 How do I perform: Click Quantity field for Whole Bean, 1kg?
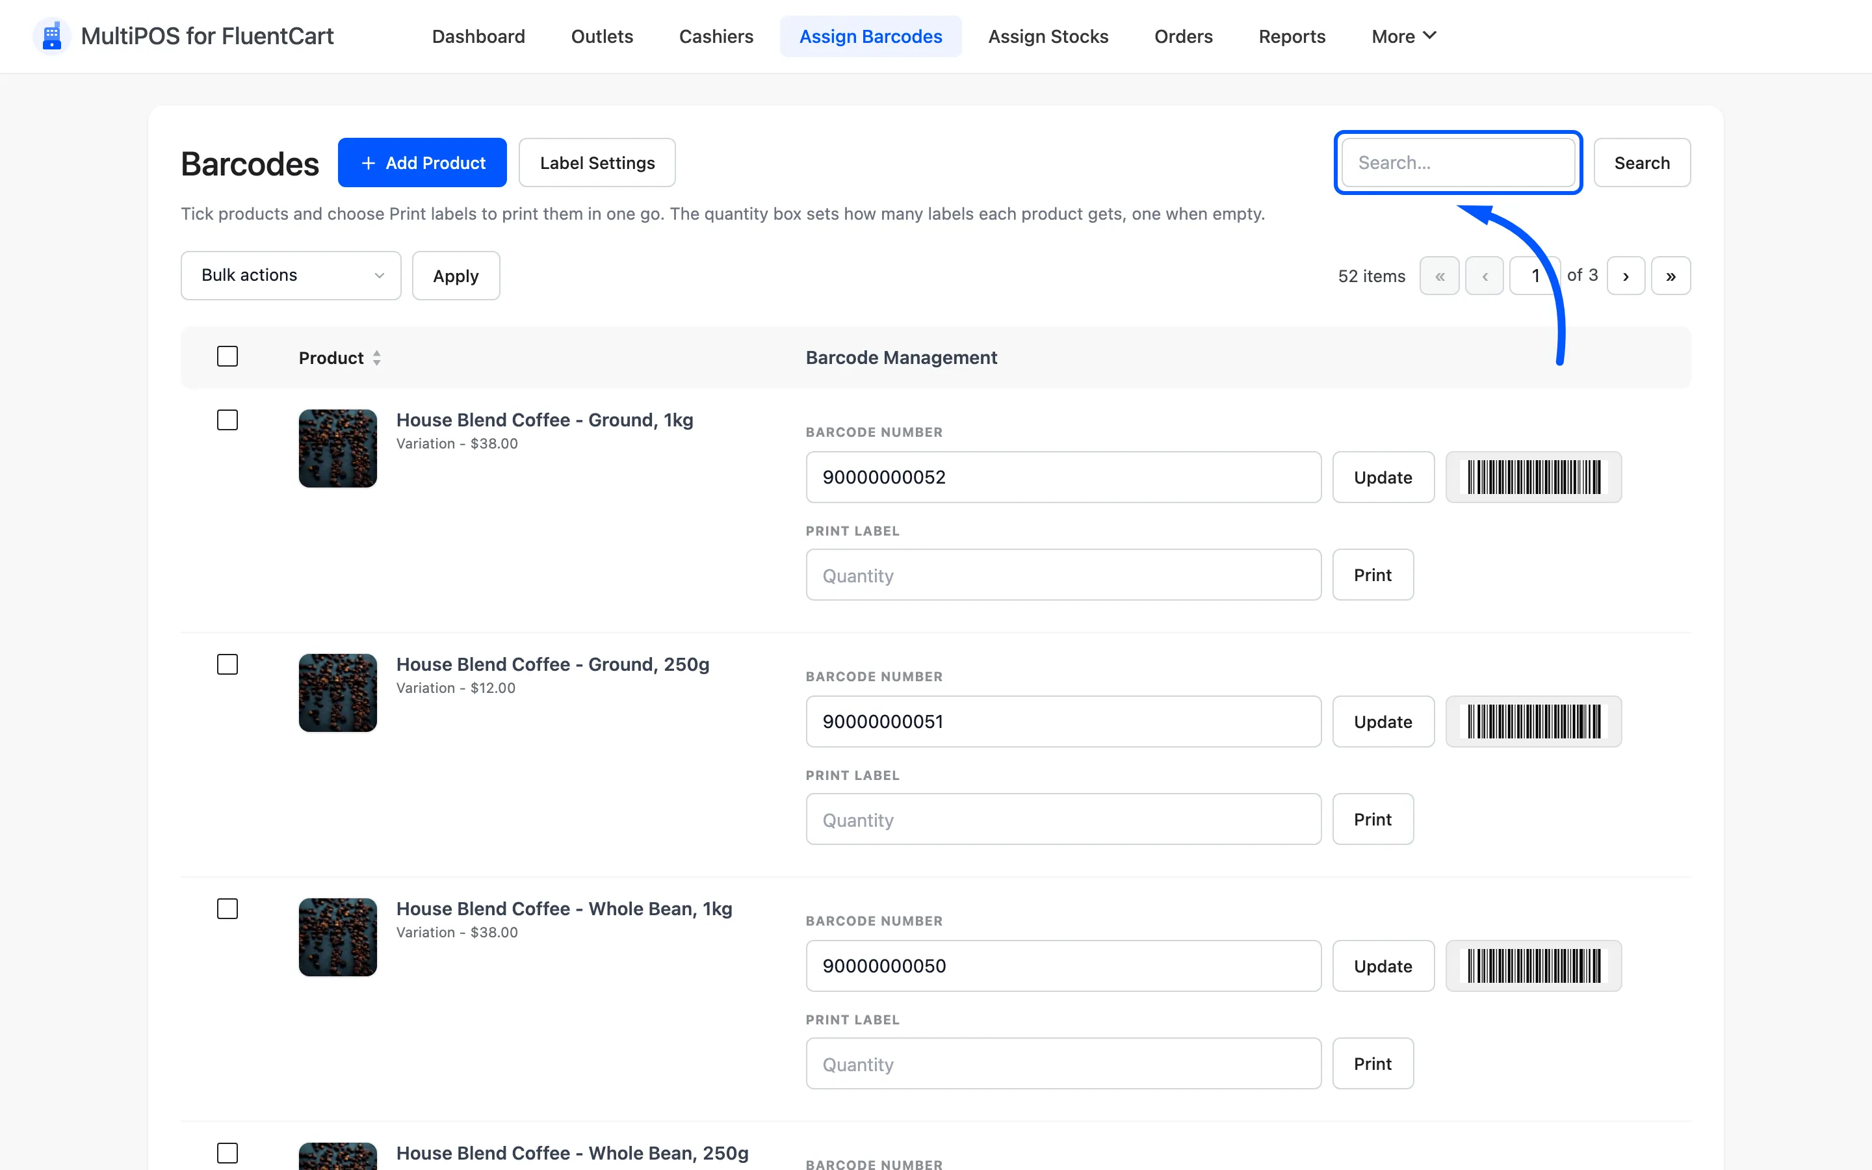1063,1064
